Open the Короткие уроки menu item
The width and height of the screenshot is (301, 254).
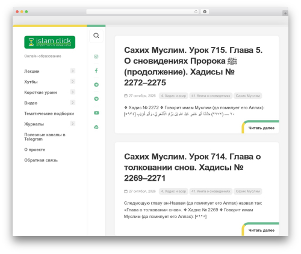point(40,92)
